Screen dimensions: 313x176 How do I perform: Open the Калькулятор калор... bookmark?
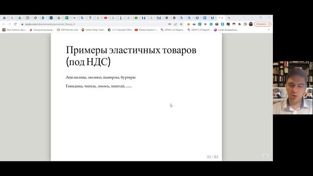pos(42,30)
